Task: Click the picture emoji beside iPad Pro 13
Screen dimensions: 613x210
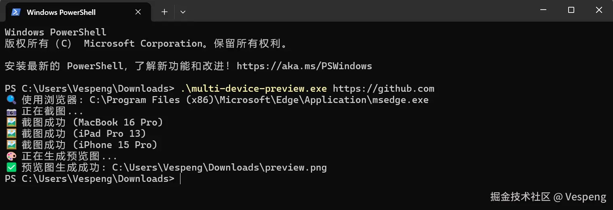Action: click(11, 134)
